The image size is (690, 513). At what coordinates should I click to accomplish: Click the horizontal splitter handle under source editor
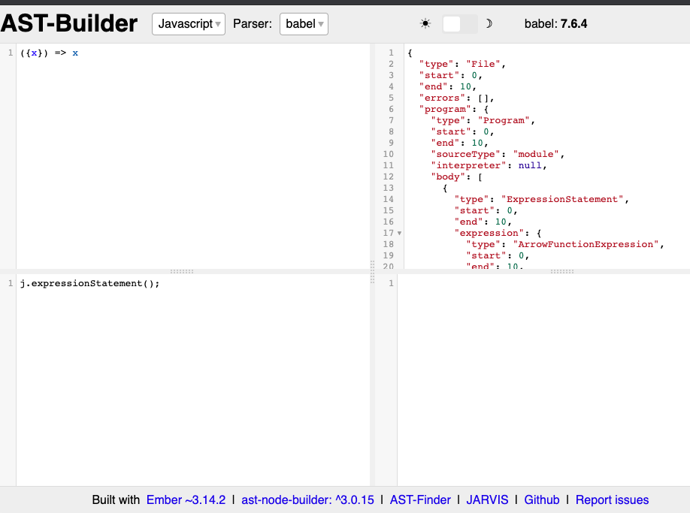coord(182,272)
